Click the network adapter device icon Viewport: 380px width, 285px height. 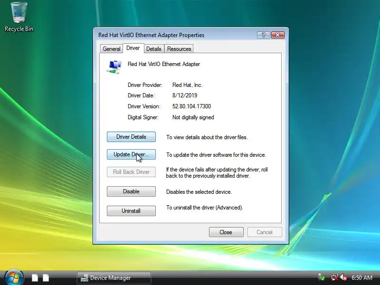(x=114, y=67)
